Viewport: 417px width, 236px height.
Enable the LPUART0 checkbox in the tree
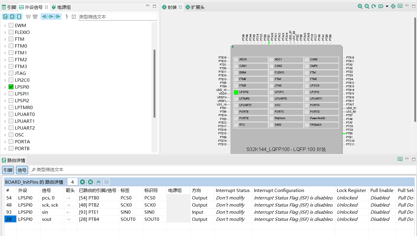(x=11, y=114)
